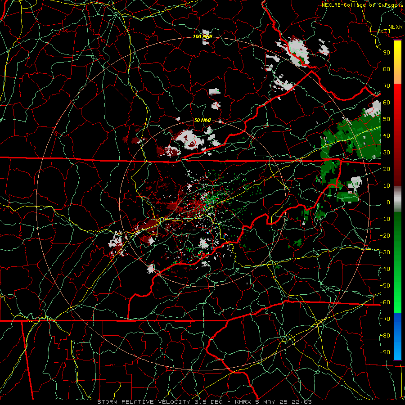Click the positive 50 scale value

(x=387, y=119)
